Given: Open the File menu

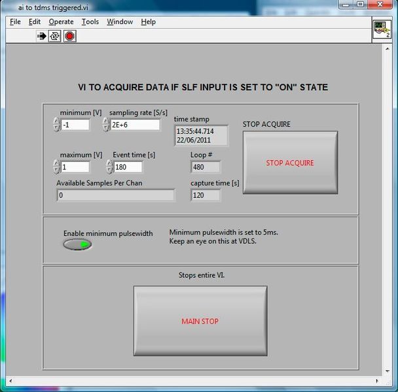Looking at the screenshot, I should point(15,22).
